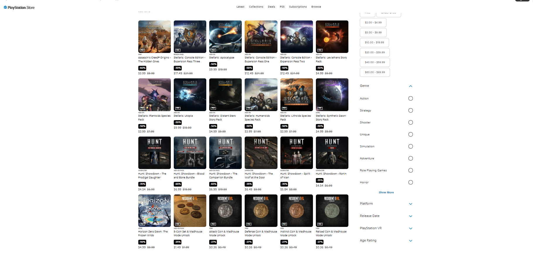Open Assassin's Creed Origins The Hidden Ones cover
The width and height of the screenshot is (533, 262).
[154, 37]
